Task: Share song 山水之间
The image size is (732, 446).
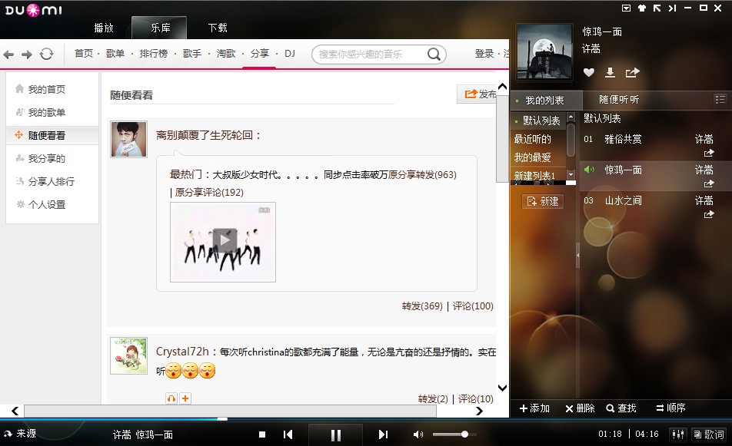Action: (x=709, y=214)
